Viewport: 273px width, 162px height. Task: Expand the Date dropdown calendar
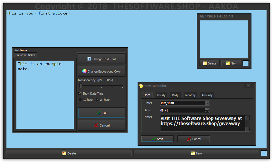click(207, 103)
